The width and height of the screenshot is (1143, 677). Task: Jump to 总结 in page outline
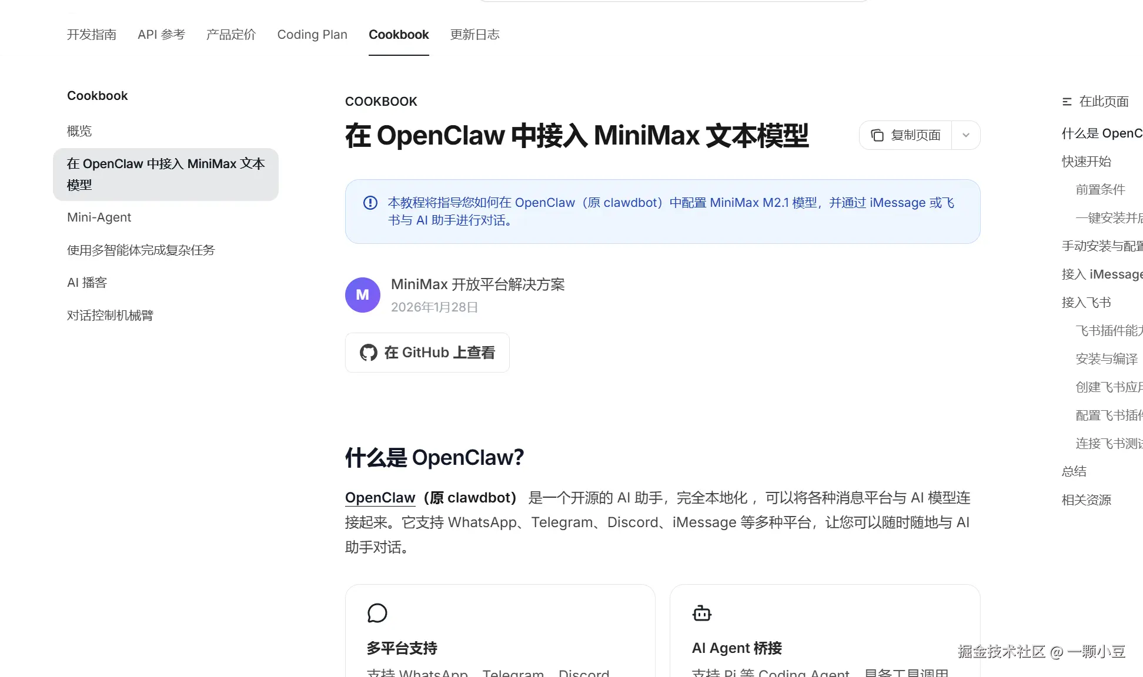1074,471
